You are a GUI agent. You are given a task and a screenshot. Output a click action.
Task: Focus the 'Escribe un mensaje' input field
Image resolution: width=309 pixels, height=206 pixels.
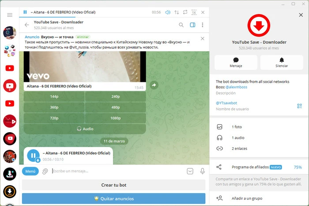tap(117, 171)
